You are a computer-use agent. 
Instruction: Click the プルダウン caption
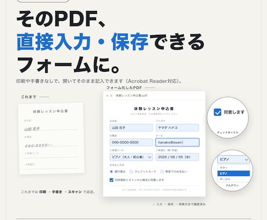232,185
